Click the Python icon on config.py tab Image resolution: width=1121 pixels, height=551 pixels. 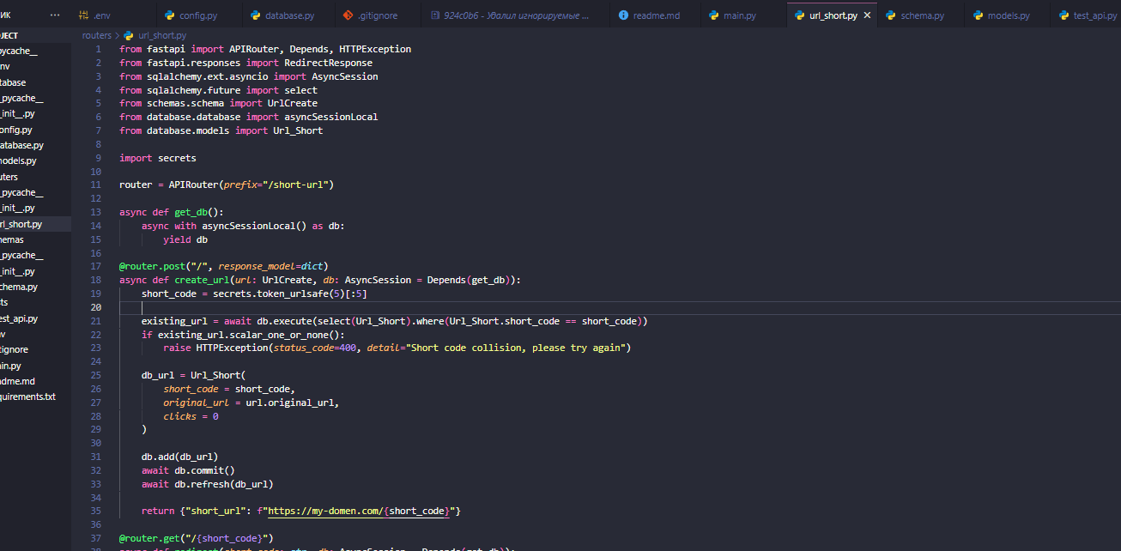pos(170,15)
